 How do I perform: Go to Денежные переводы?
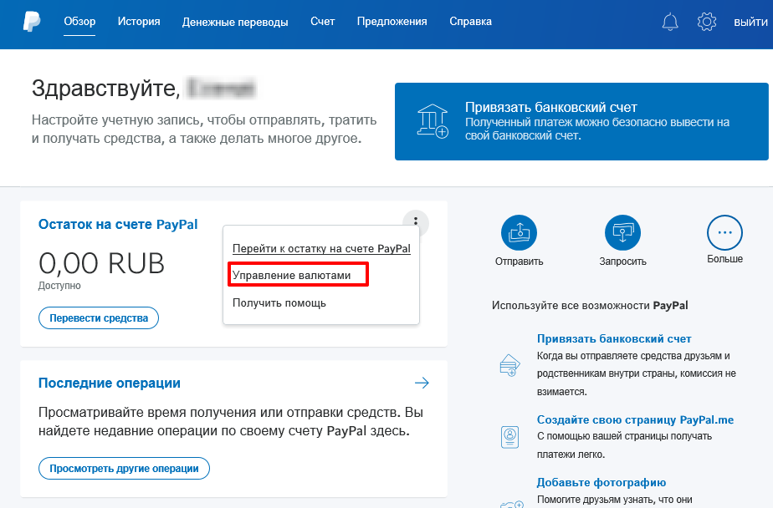coord(235,23)
